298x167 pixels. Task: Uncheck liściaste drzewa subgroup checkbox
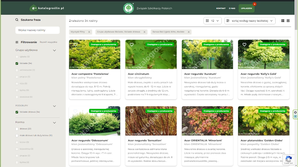click(x=17, y=112)
